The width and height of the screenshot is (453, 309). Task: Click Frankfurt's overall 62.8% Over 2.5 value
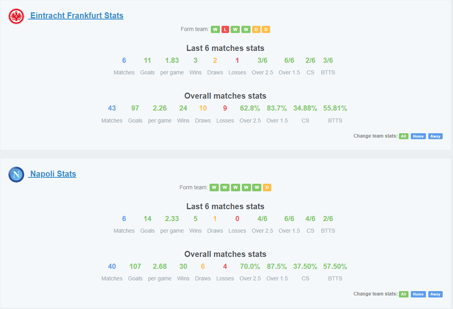click(x=250, y=108)
